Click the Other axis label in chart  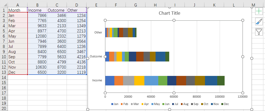pos(98,32)
